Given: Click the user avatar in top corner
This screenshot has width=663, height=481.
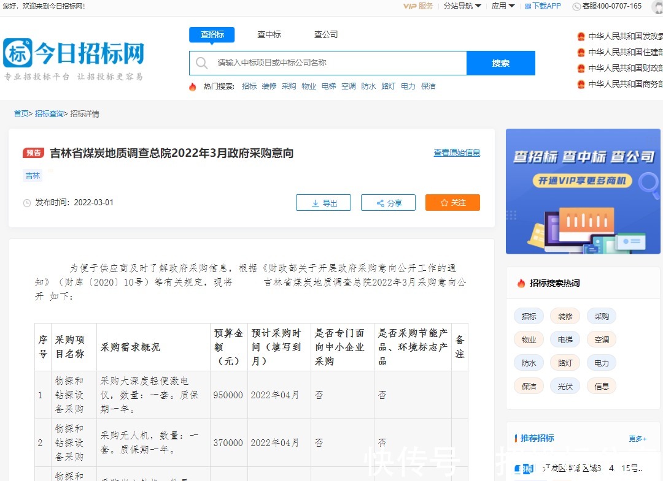Looking at the screenshot, I should [657, 6].
